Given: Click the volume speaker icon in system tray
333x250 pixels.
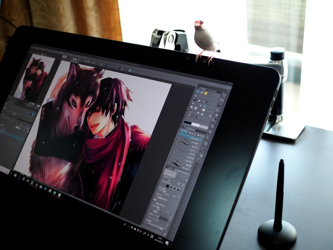Looking at the screenshot, I should tap(141, 231).
